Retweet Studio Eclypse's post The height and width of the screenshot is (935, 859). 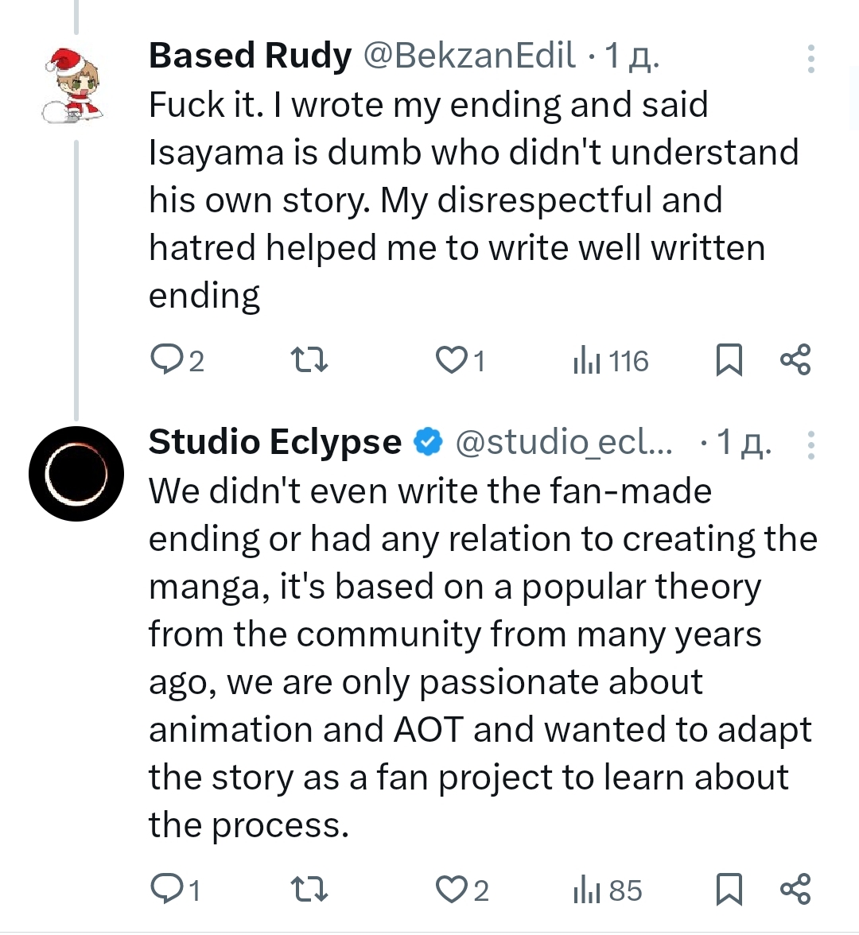pos(309,890)
